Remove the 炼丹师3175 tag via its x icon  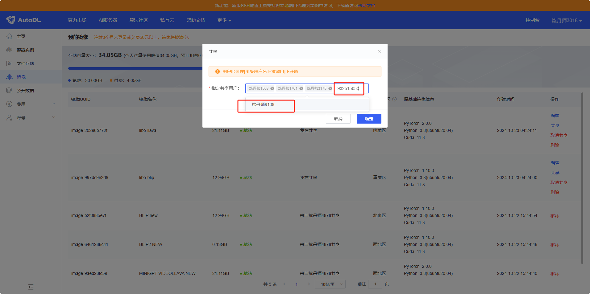click(x=330, y=88)
